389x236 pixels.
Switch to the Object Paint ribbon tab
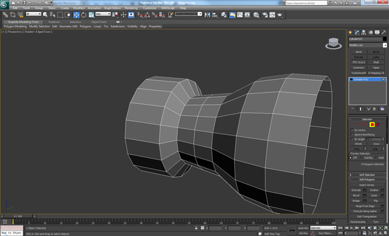[x=98, y=22]
